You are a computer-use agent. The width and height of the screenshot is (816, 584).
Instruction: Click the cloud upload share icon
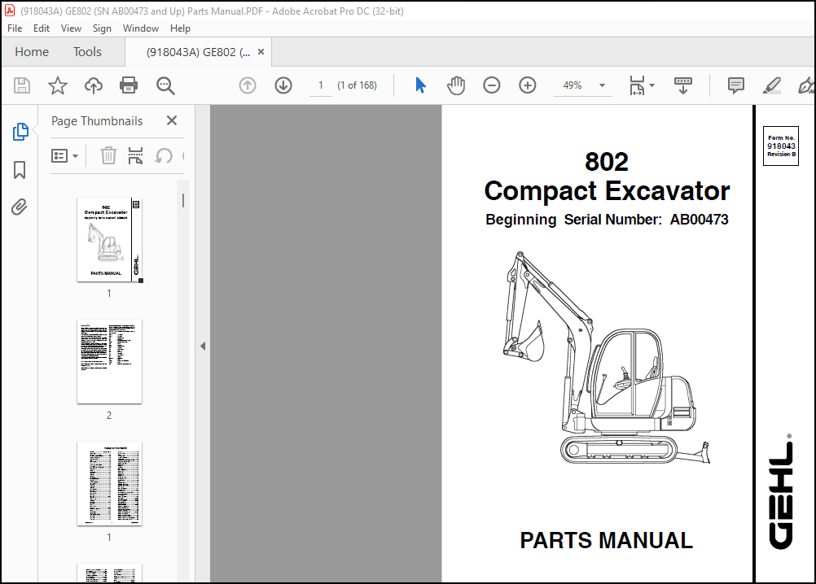pyautogui.click(x=93, y=85)
